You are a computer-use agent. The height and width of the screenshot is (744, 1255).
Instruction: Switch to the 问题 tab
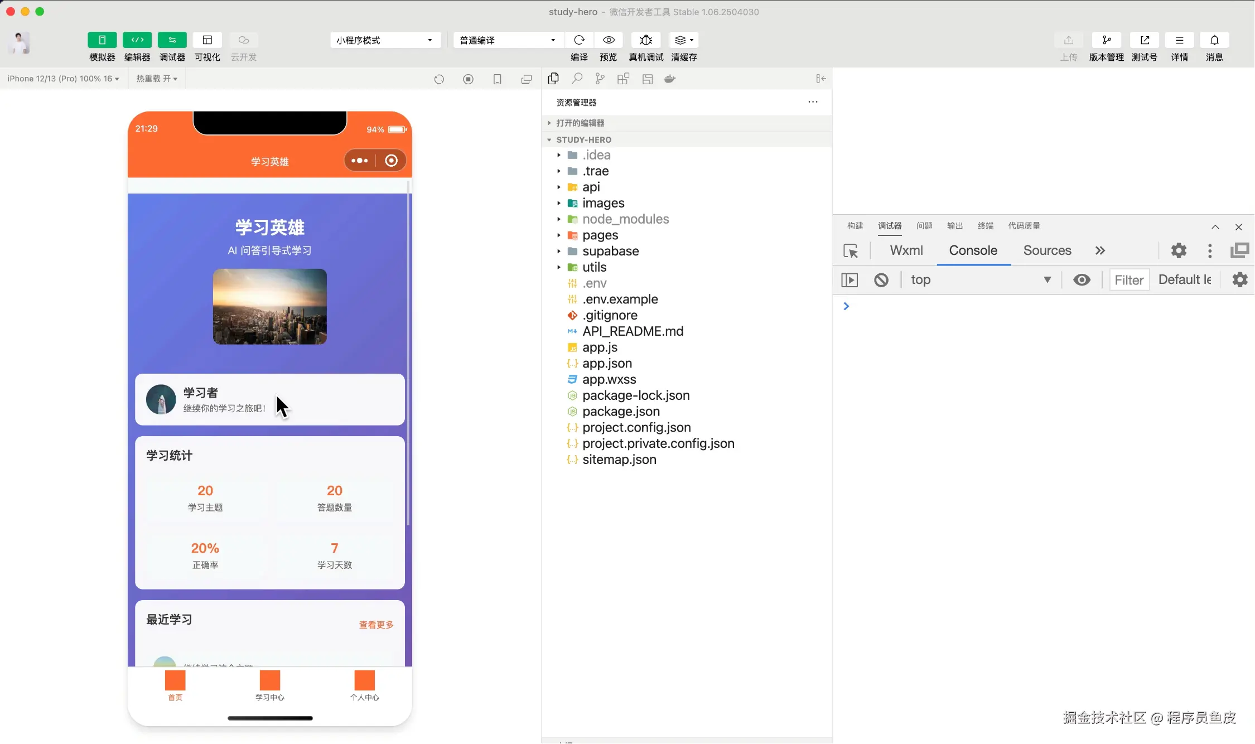[924, 226]
